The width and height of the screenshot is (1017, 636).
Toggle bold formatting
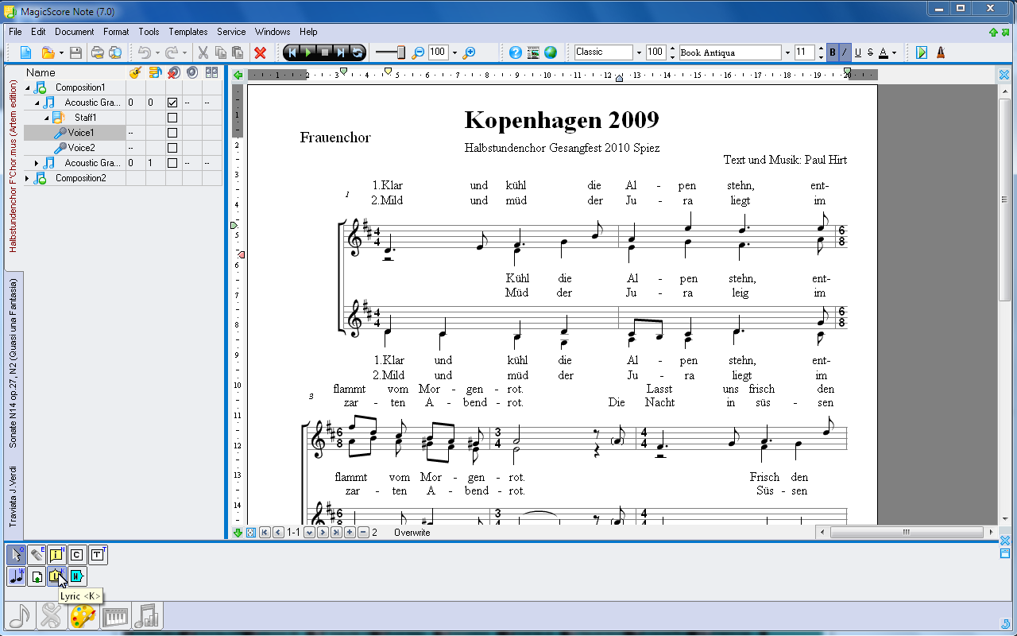point(833,52)
